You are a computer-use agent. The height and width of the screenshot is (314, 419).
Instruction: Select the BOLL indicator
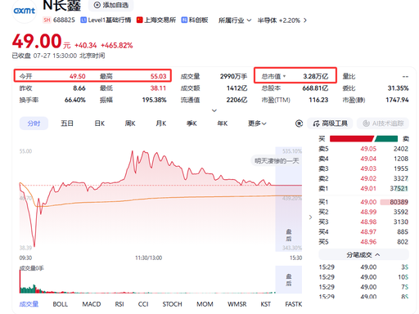61,304
